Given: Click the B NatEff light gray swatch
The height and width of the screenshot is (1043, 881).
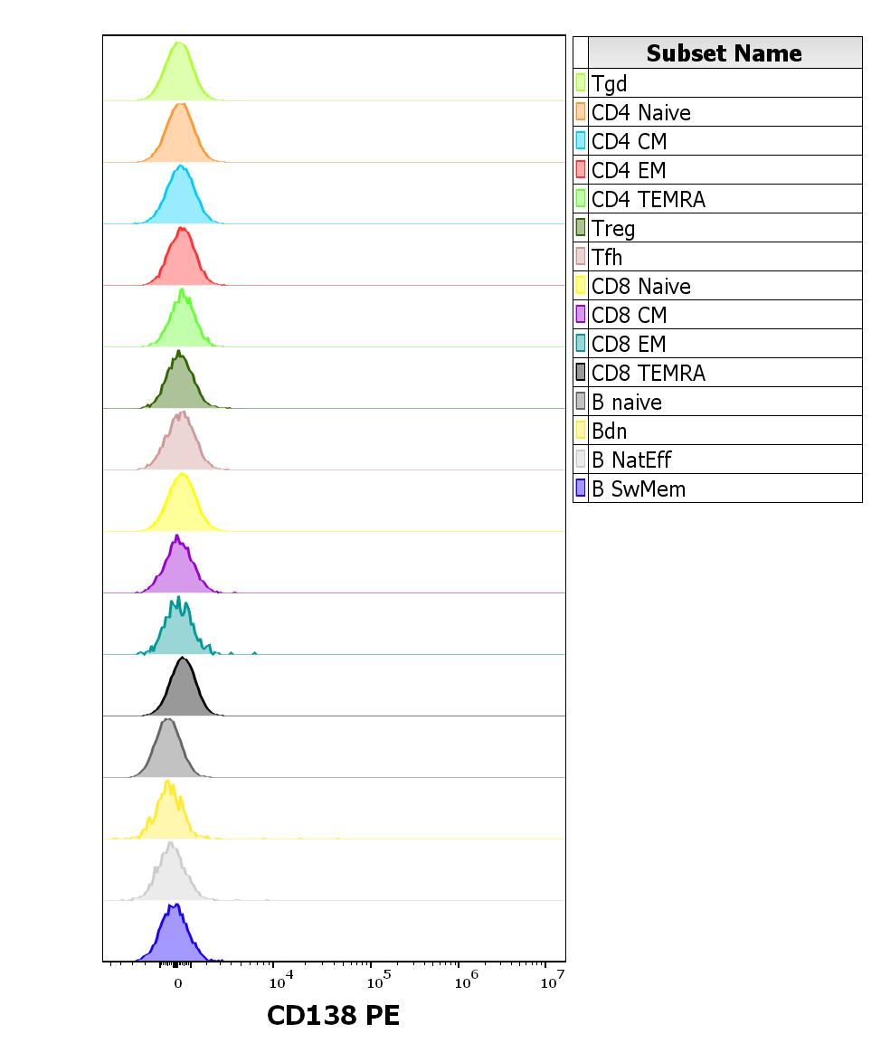Looking at the screenshot, I should point(581,459).
